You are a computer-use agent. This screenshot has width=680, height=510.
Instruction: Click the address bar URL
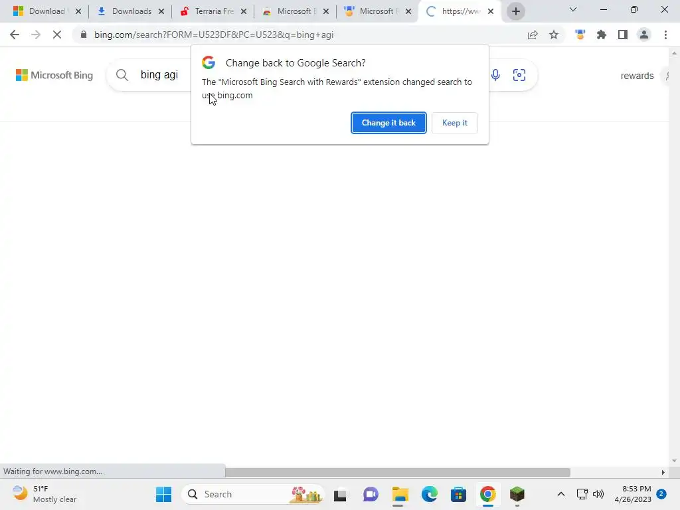tap(214, 35)
